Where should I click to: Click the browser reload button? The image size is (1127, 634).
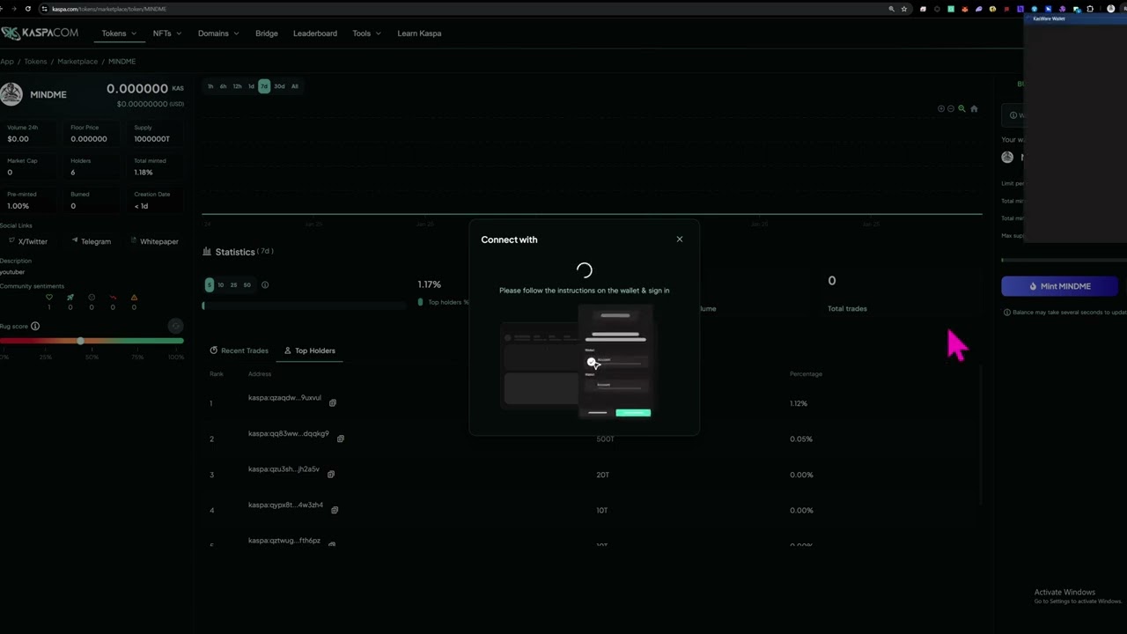coord(28,9)
